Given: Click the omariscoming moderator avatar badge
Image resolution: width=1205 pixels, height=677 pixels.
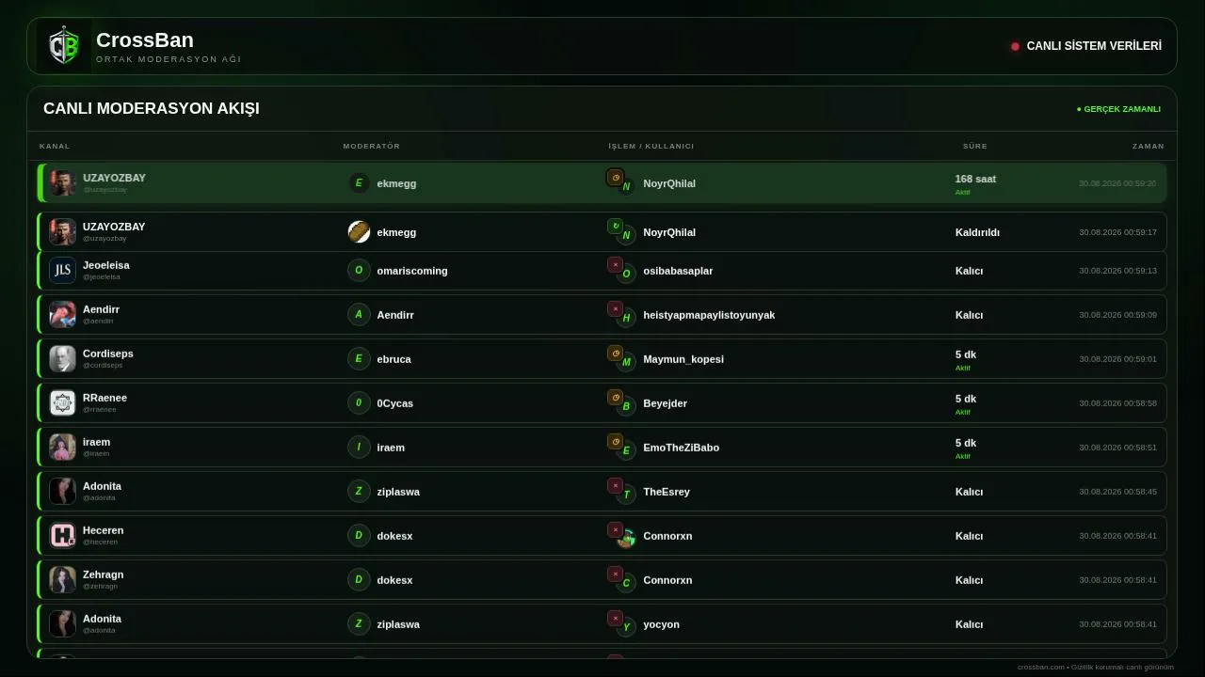Looking at the screenshot, I should (359, 271).
